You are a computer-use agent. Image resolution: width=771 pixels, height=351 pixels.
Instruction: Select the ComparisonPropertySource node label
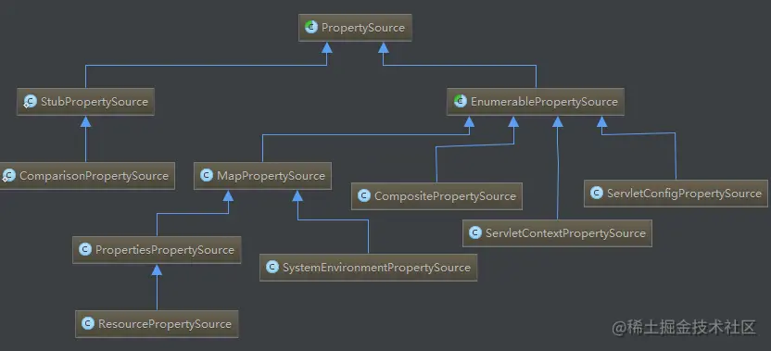(94, 176)
